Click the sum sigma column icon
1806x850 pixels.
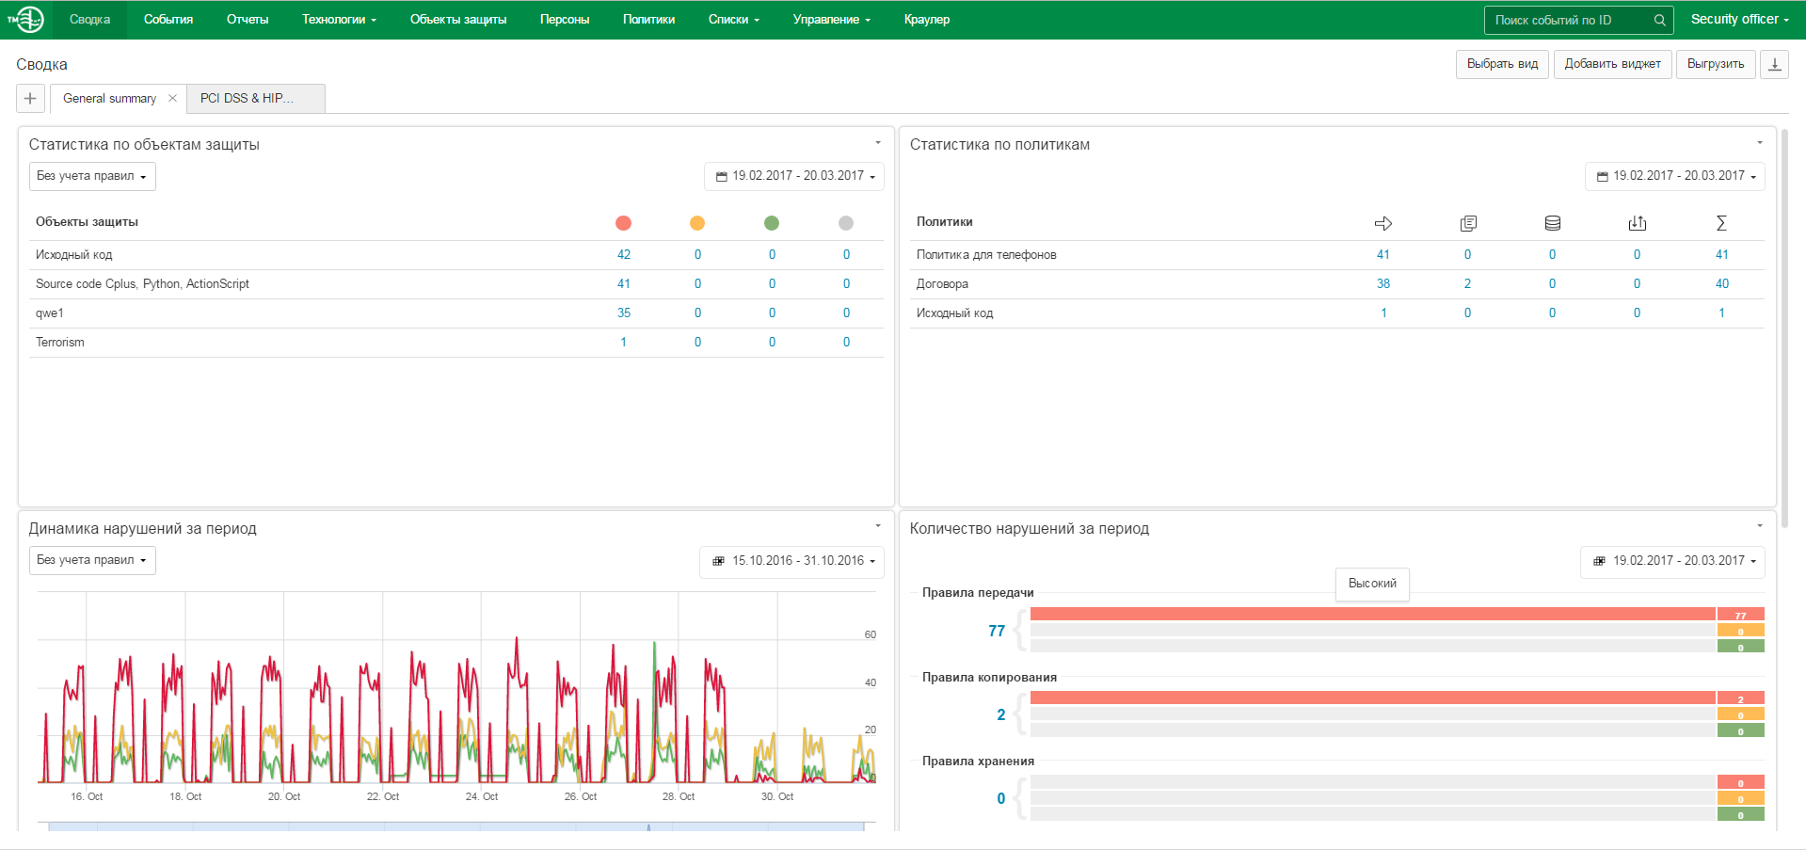click(x=1721, y=223)
